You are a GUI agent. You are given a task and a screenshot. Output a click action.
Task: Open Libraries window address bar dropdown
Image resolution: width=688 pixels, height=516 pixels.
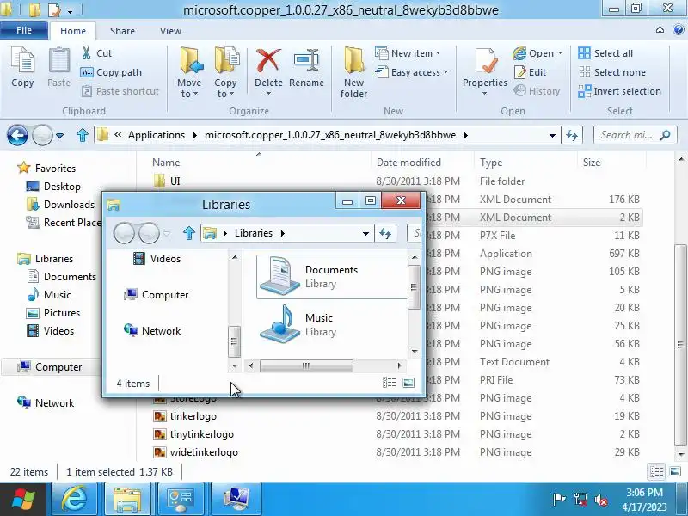[365, 233]
